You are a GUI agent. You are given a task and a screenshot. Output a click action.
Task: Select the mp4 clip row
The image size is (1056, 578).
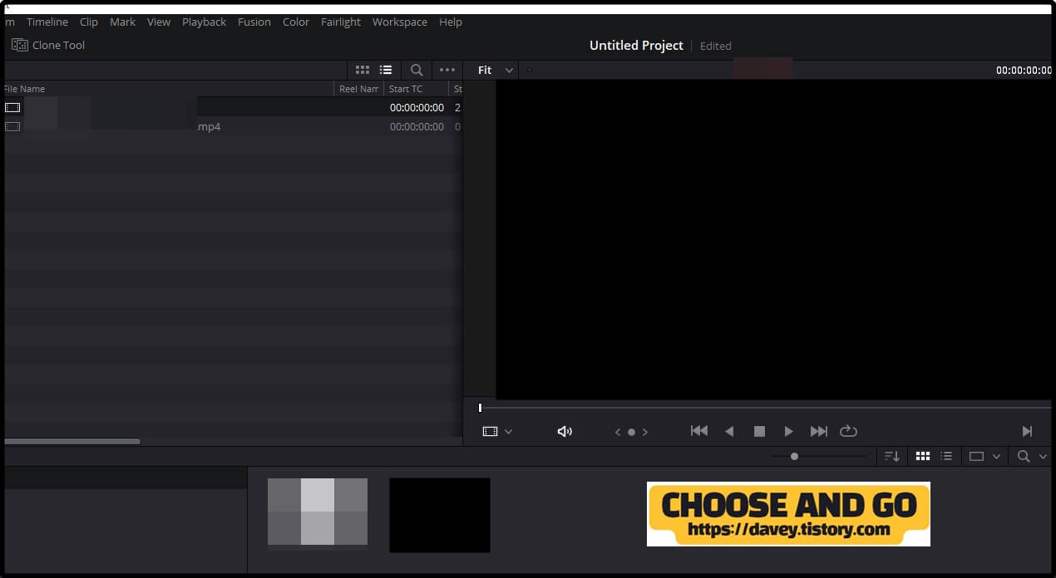233,126
